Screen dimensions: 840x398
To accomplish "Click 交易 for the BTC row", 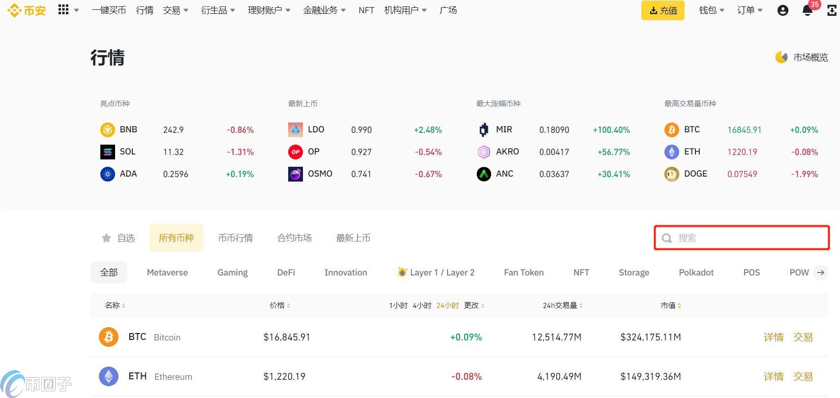I will pos(803,337).
